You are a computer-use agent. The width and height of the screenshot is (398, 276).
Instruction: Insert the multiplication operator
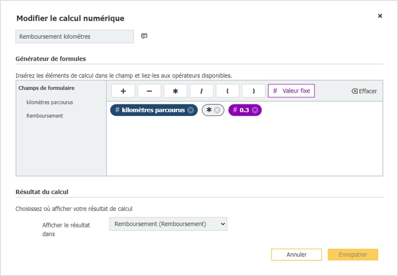[x=175, y=91]
